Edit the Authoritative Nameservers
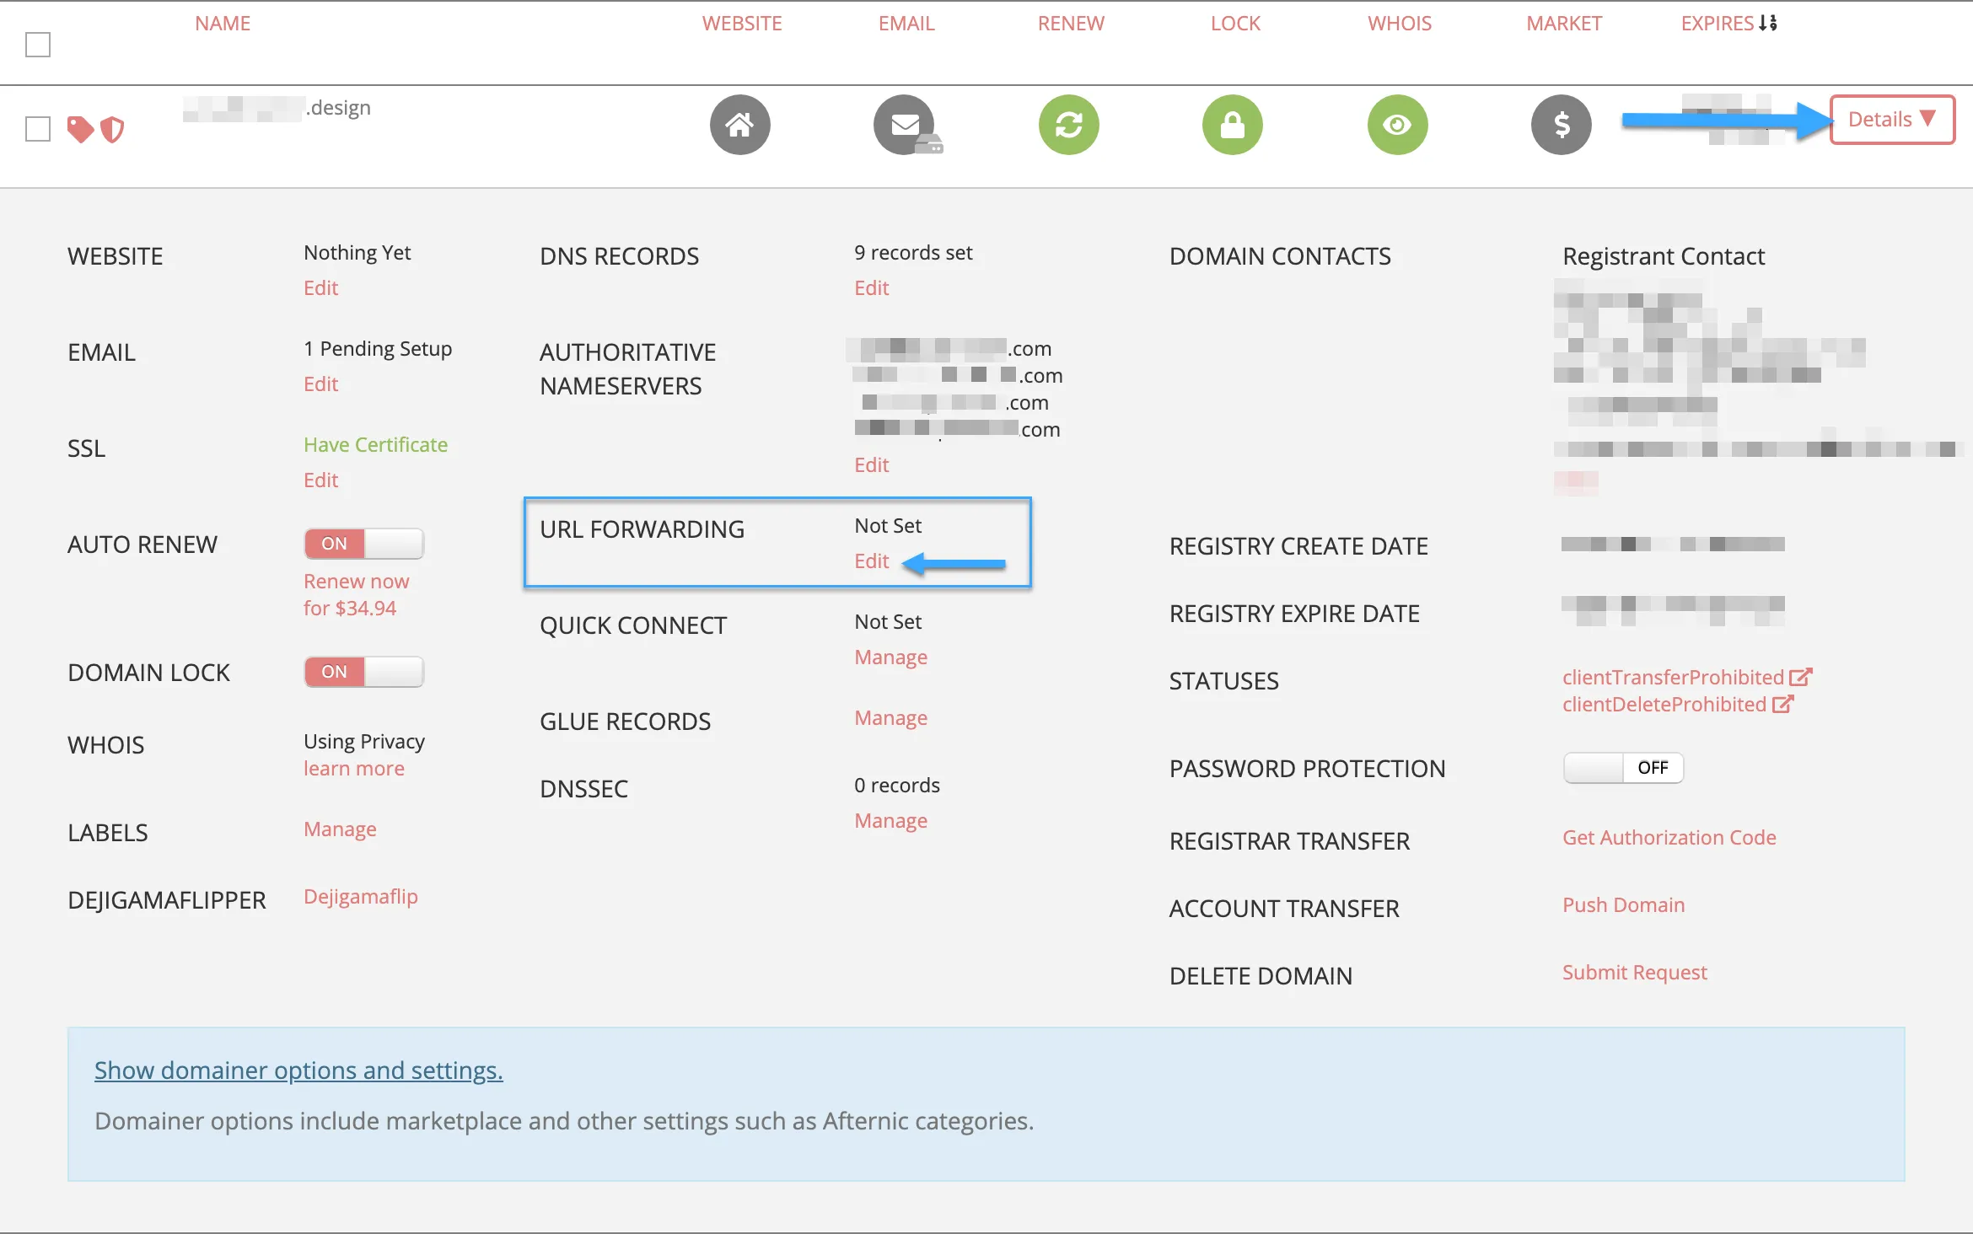This screenshot has width=1973, height=1234. click(x=871, y=464)
